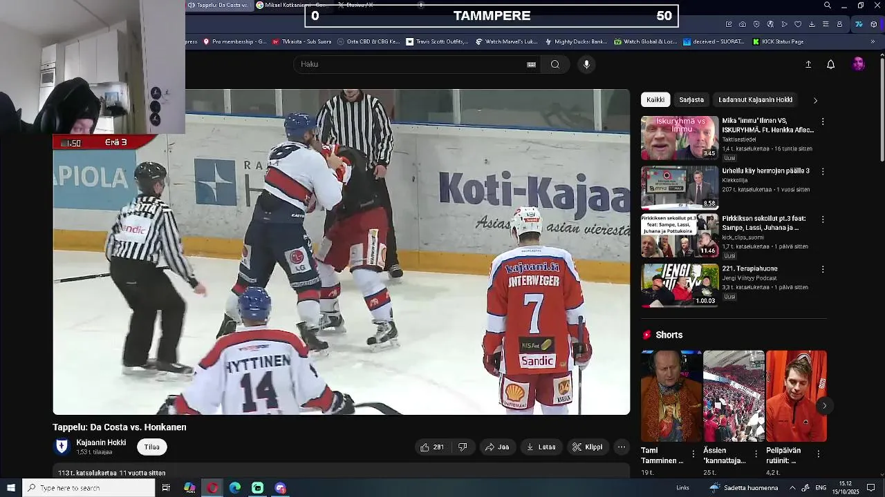Open Discord from the taskbar
Image resolution: width=885 pixels, height=497 pixels.
tap(280, 488)
